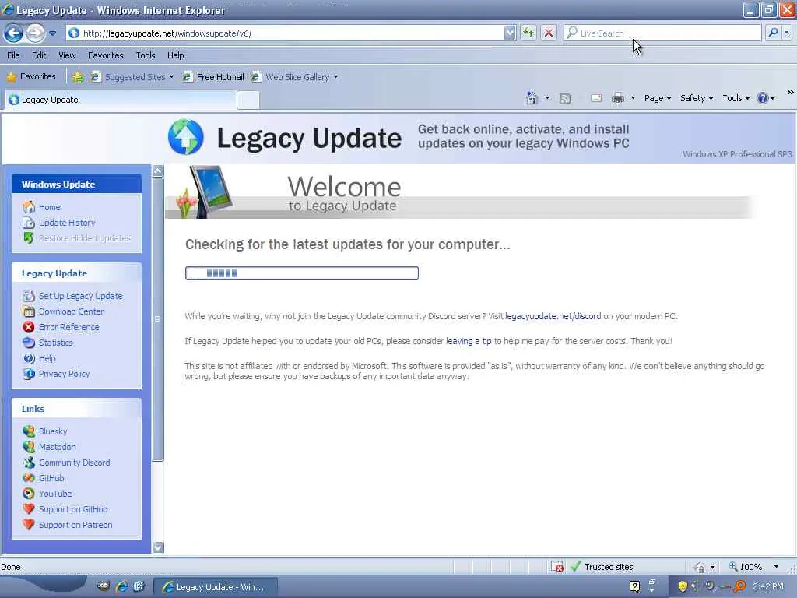Open the Favorites menu
The width and height of the screenshot is (797, 598).
click(x=105, y=55)
